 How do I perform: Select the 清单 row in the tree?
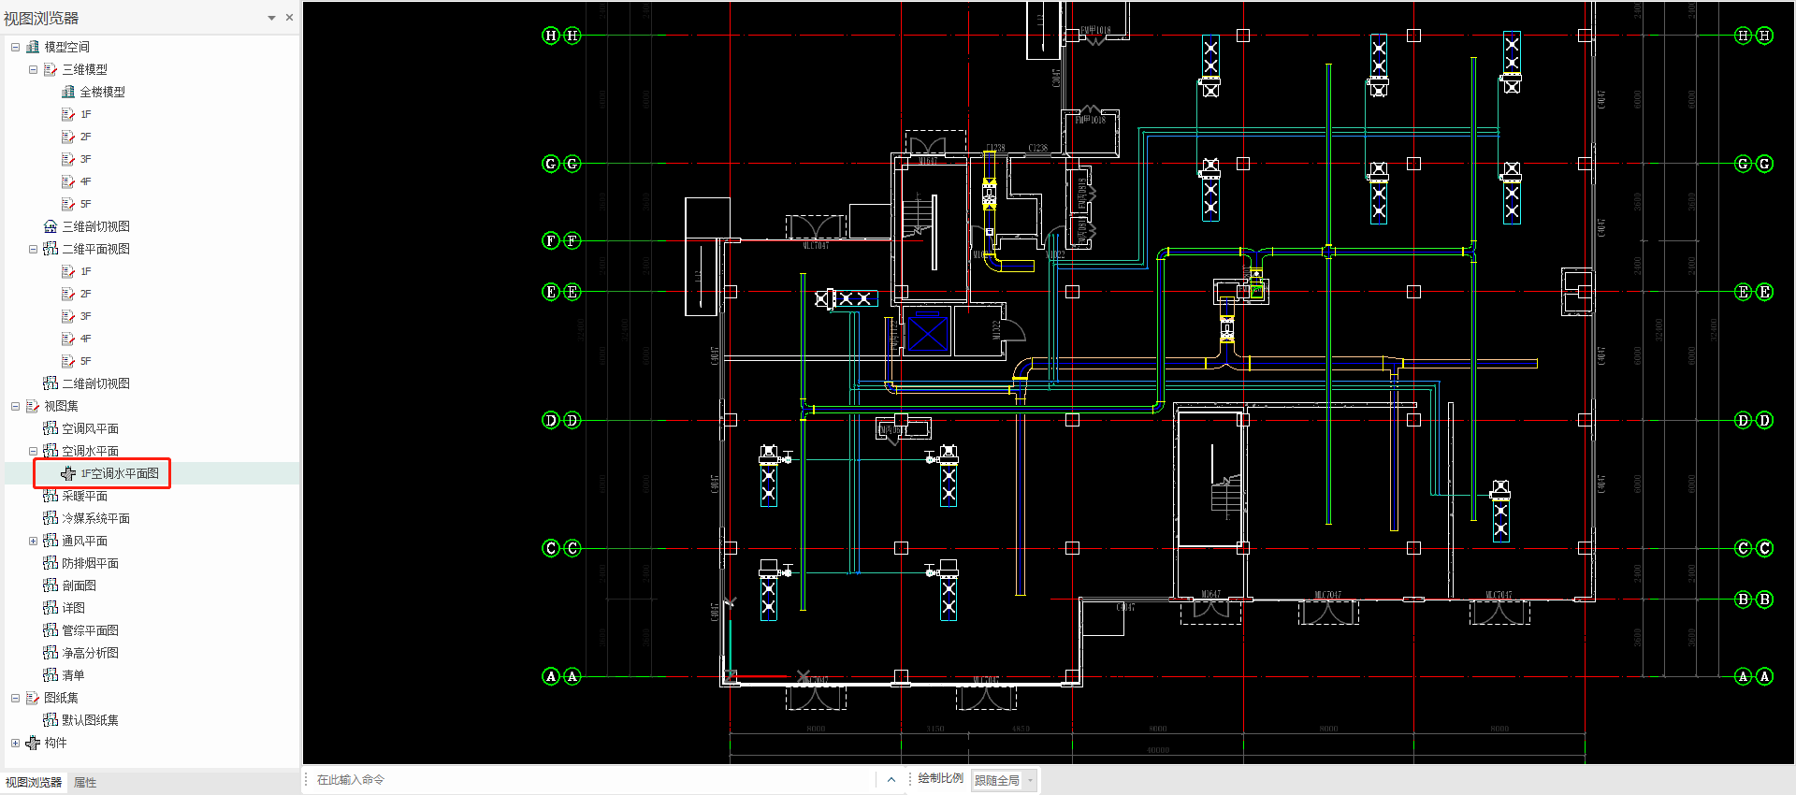(x=152, y=675)
